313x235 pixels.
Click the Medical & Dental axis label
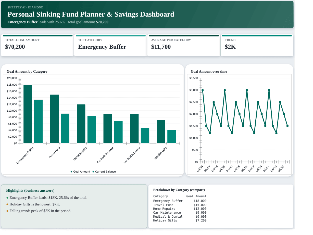(132, 155)
